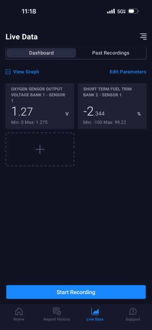Select the Report History tab label

[x=57, y=319]
